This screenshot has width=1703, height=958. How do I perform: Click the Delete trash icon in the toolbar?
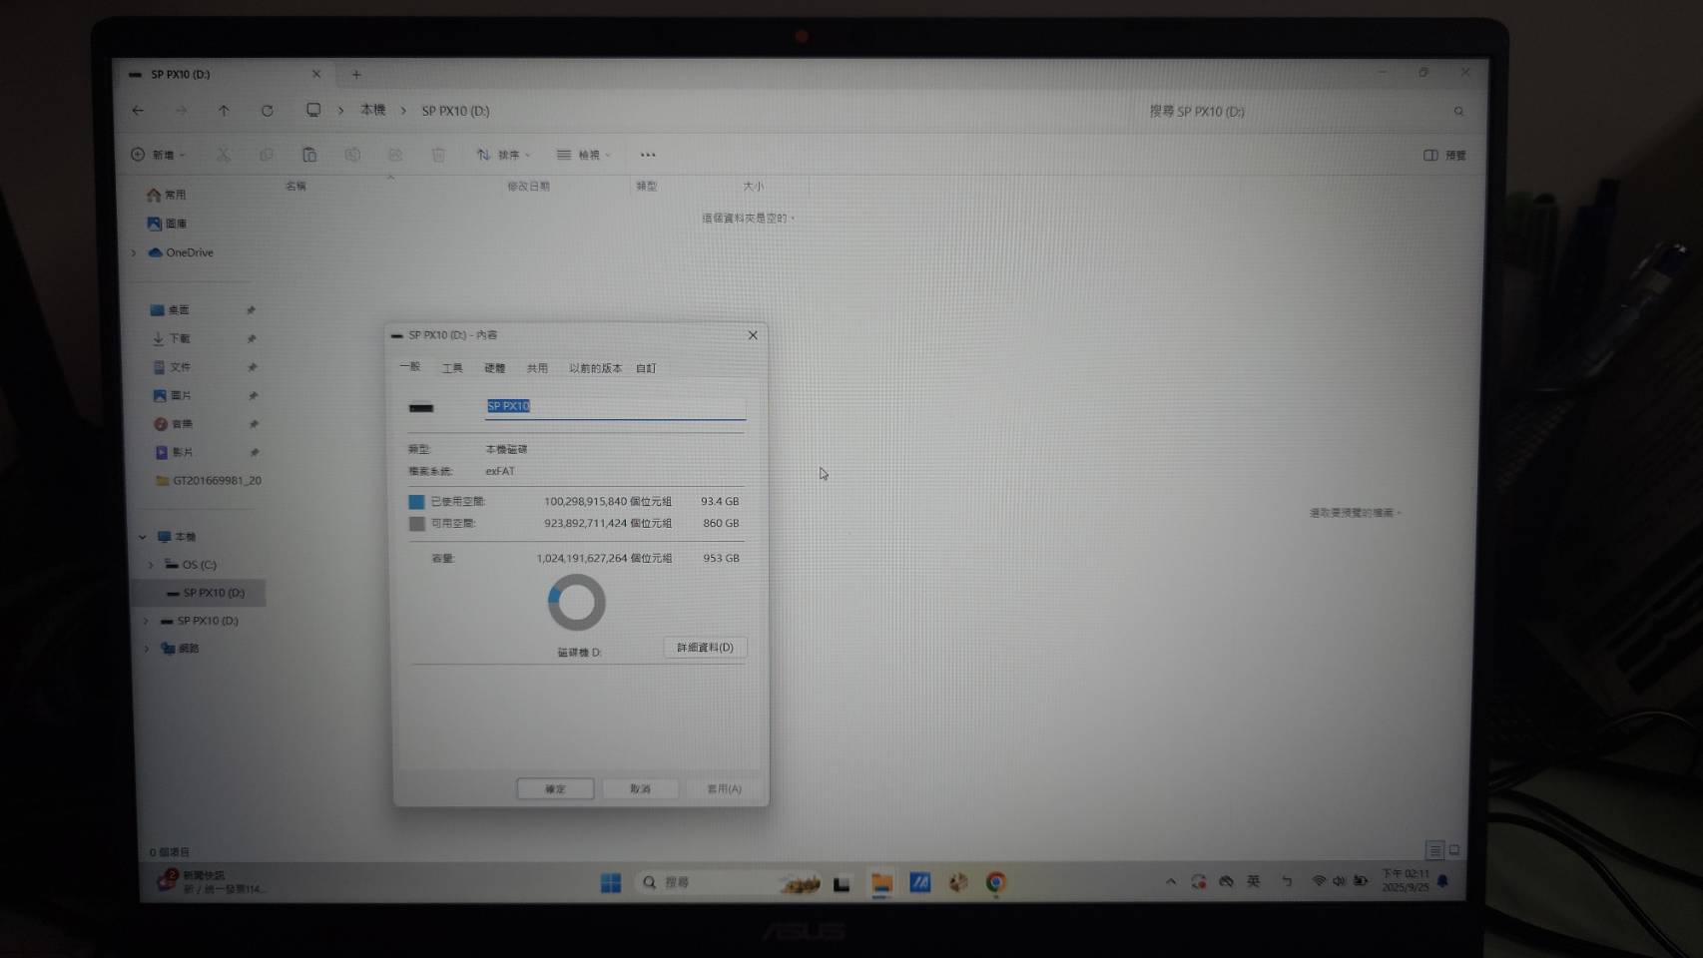(x=438, y=155)
